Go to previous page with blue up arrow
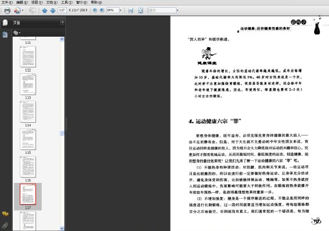This screenshot has width=329, height=231. point(44,10)
